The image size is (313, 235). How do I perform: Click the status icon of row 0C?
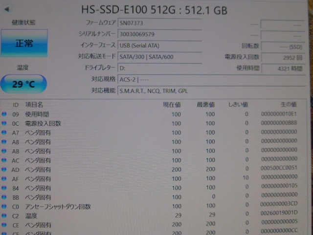(4, 123)
